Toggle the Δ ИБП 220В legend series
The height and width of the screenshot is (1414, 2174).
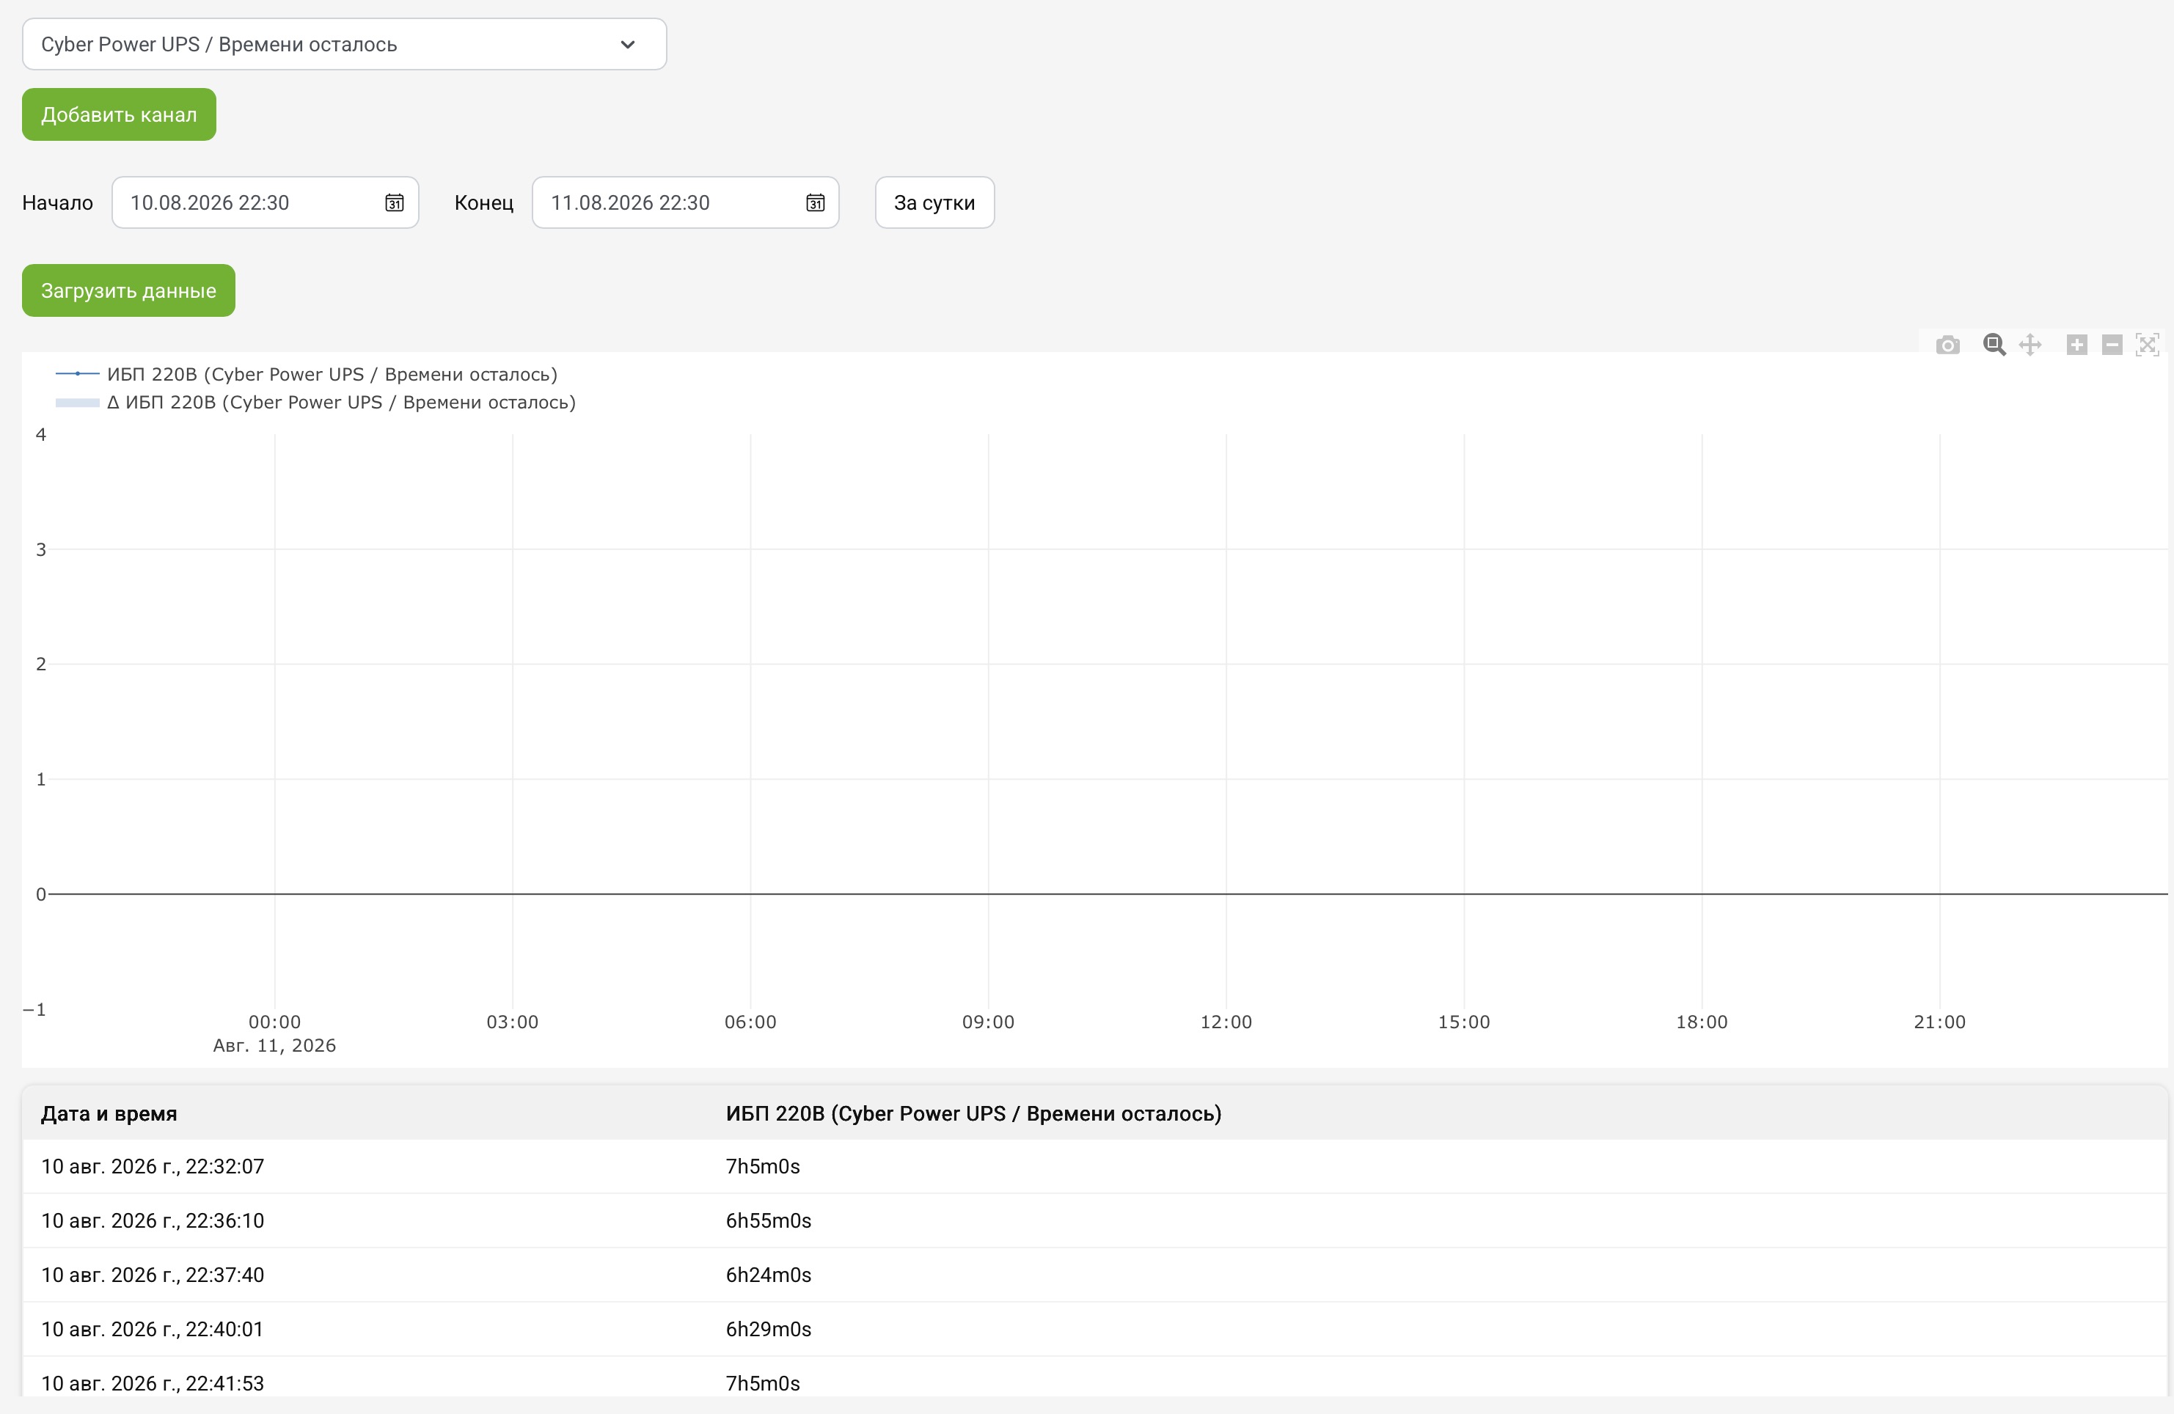[x=316, y=402]
